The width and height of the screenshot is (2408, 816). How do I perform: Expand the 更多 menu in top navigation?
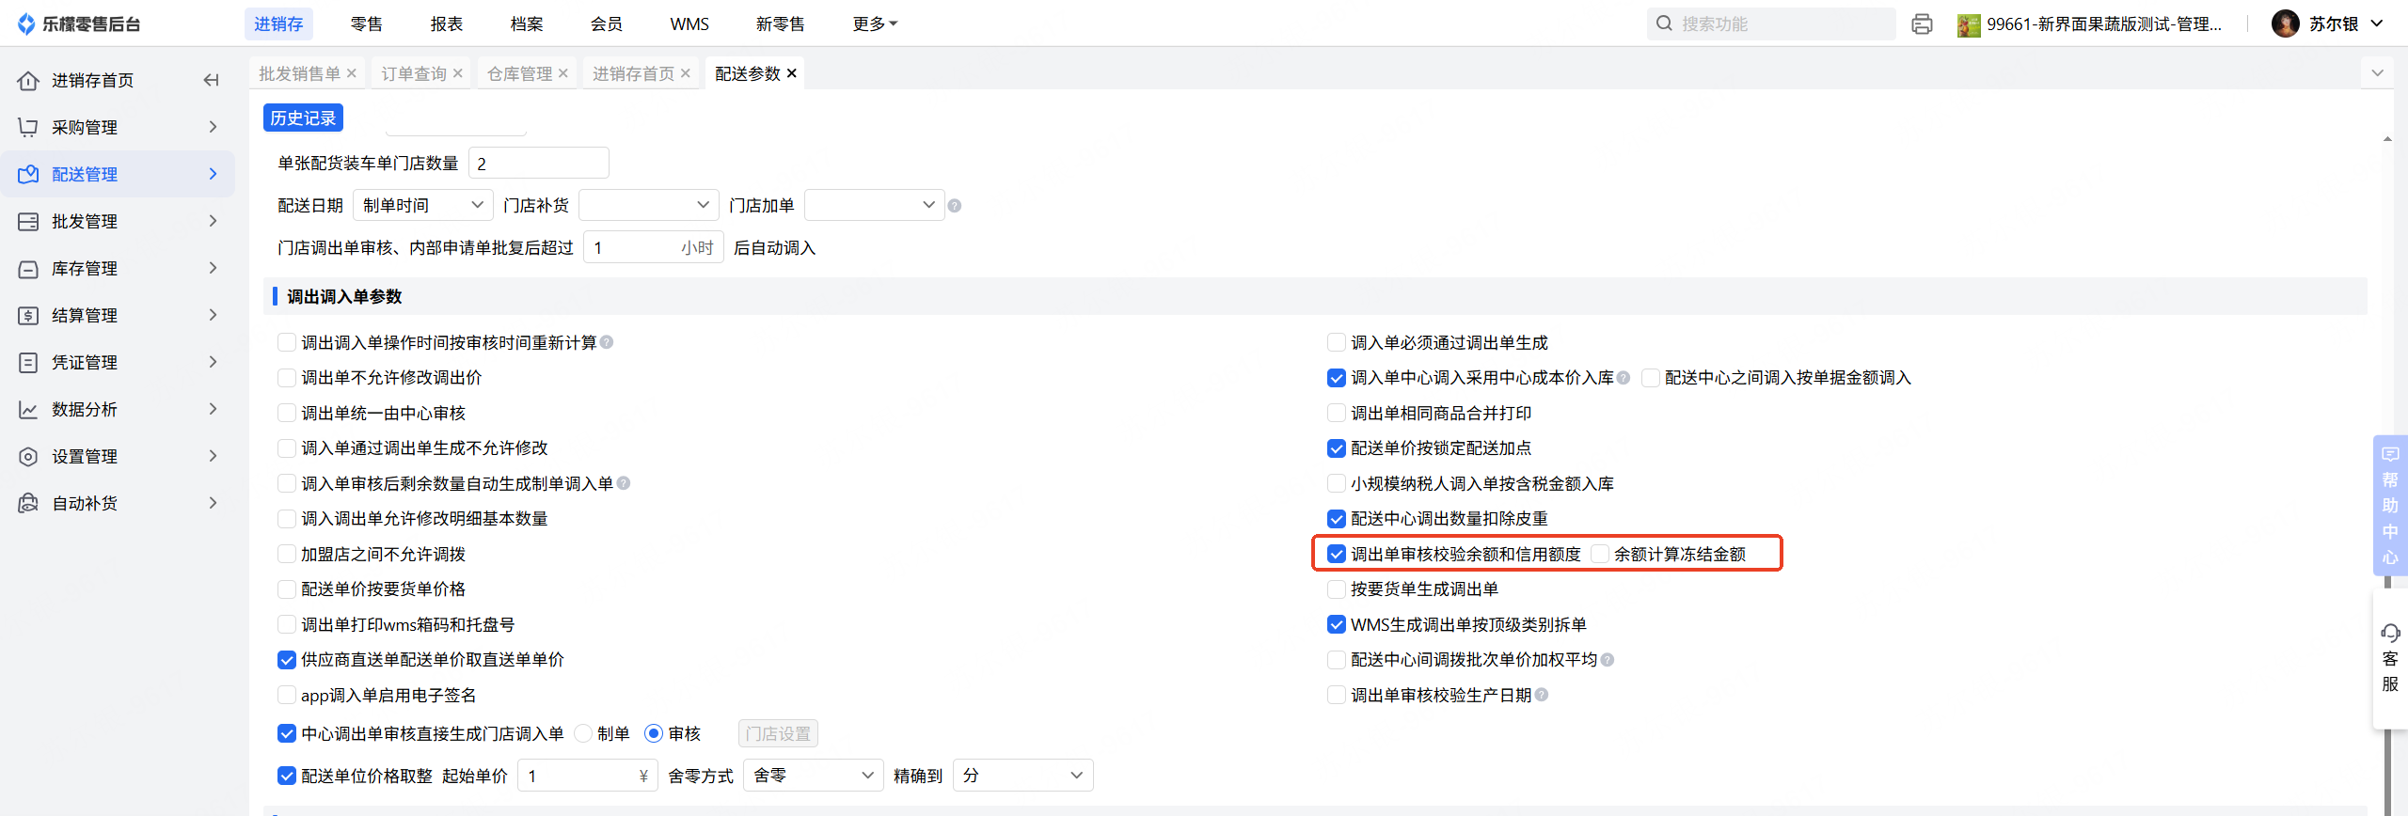(x=875, y=24)
